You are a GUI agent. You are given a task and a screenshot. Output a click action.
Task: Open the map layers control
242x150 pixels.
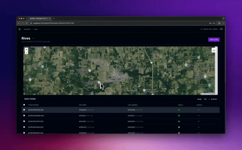coord(214,50)
